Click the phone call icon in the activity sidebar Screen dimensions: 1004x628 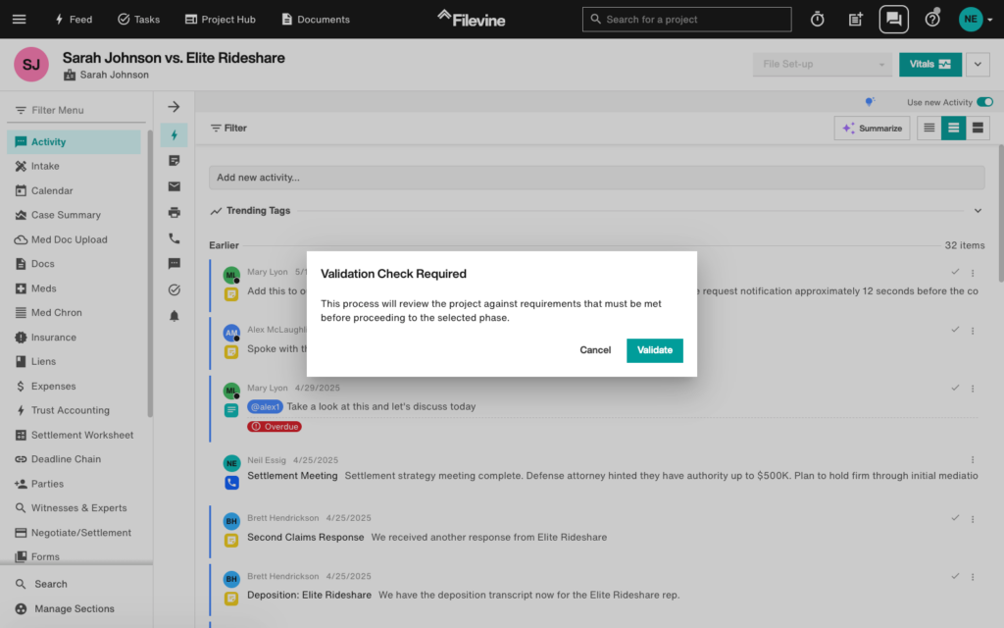[x=175, y=238]
